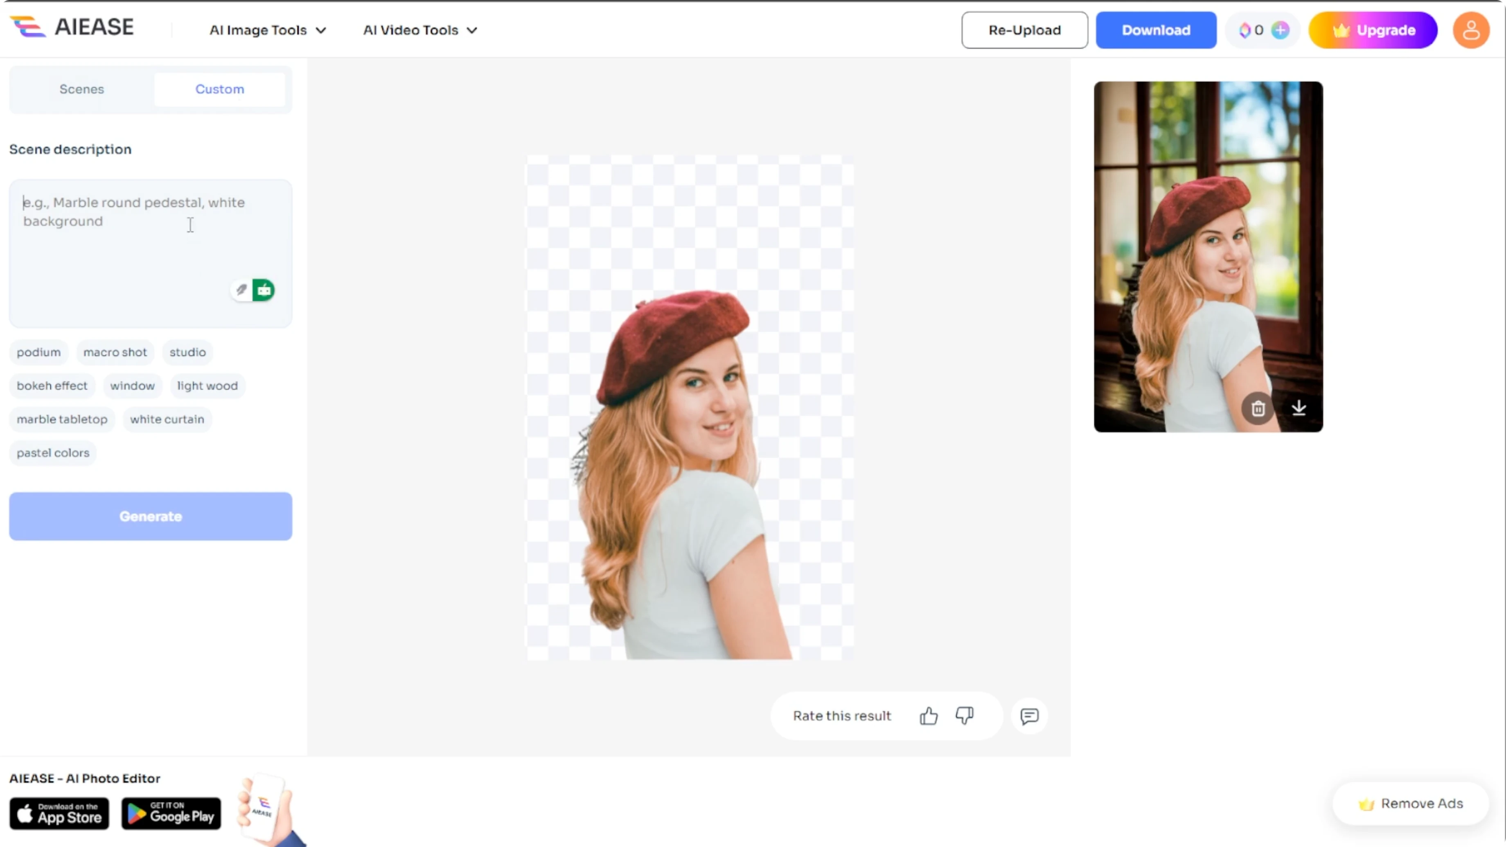Click the Upgrade button
The image size is (1506, 847).
(1373, 30)
